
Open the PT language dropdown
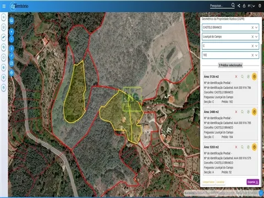251,6
